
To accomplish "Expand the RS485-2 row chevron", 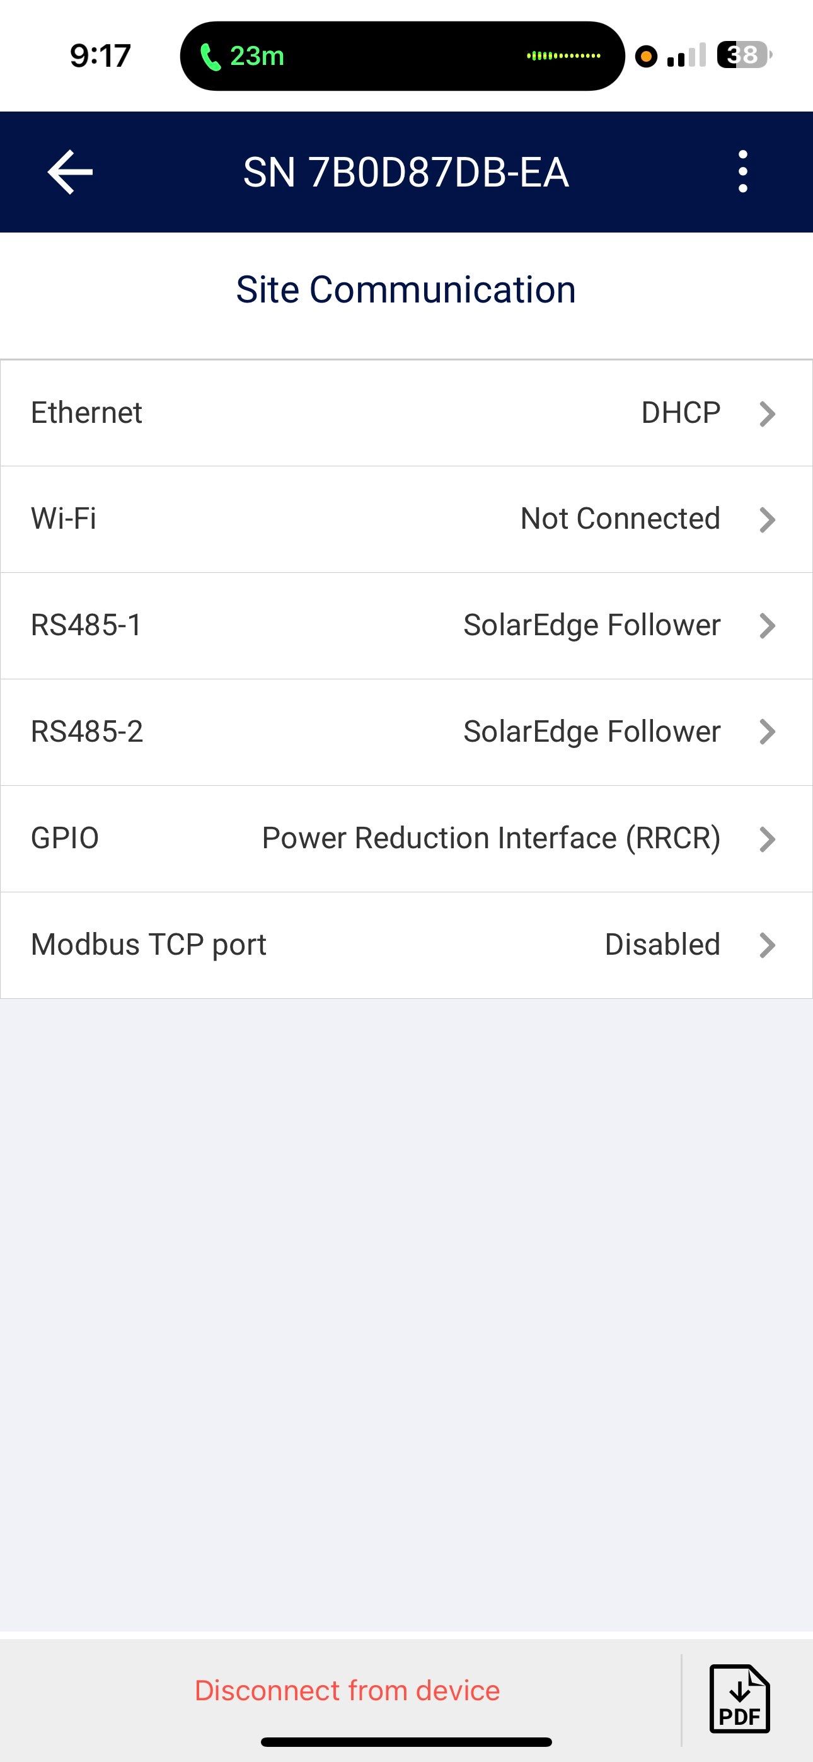I will coord(767,732).
